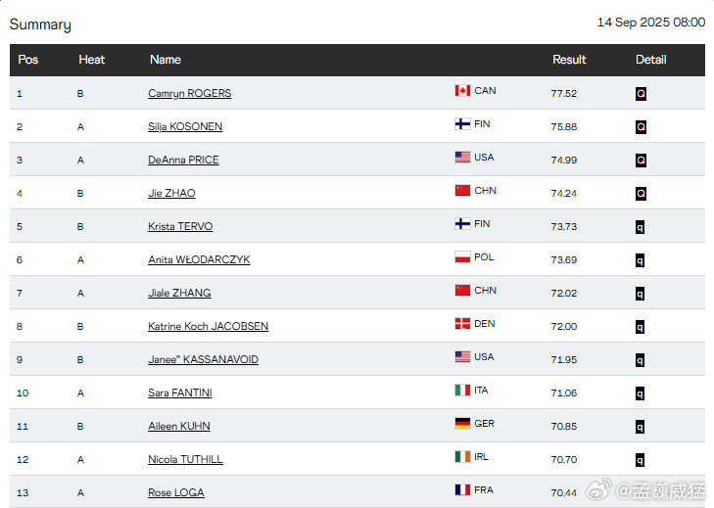Click the Poland flag next to POL
Viewport: 714px width, 508px height.
[x=462, y=257]
